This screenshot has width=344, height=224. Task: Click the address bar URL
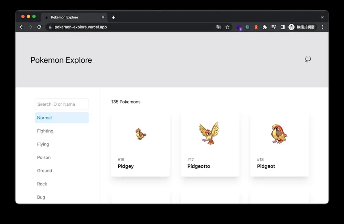[80, 27]
